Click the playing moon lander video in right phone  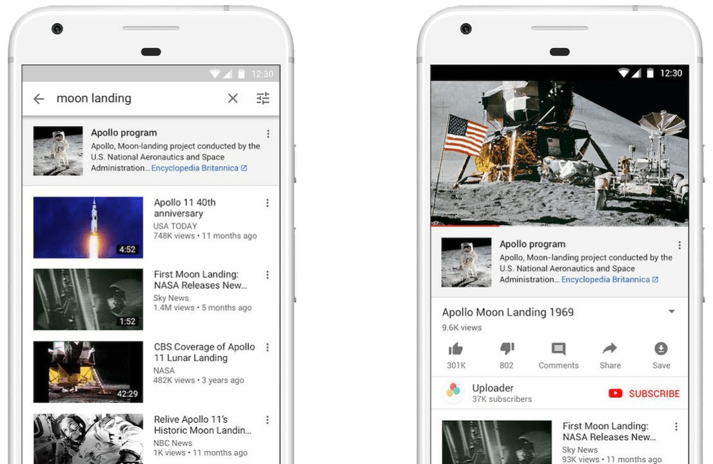560,153
